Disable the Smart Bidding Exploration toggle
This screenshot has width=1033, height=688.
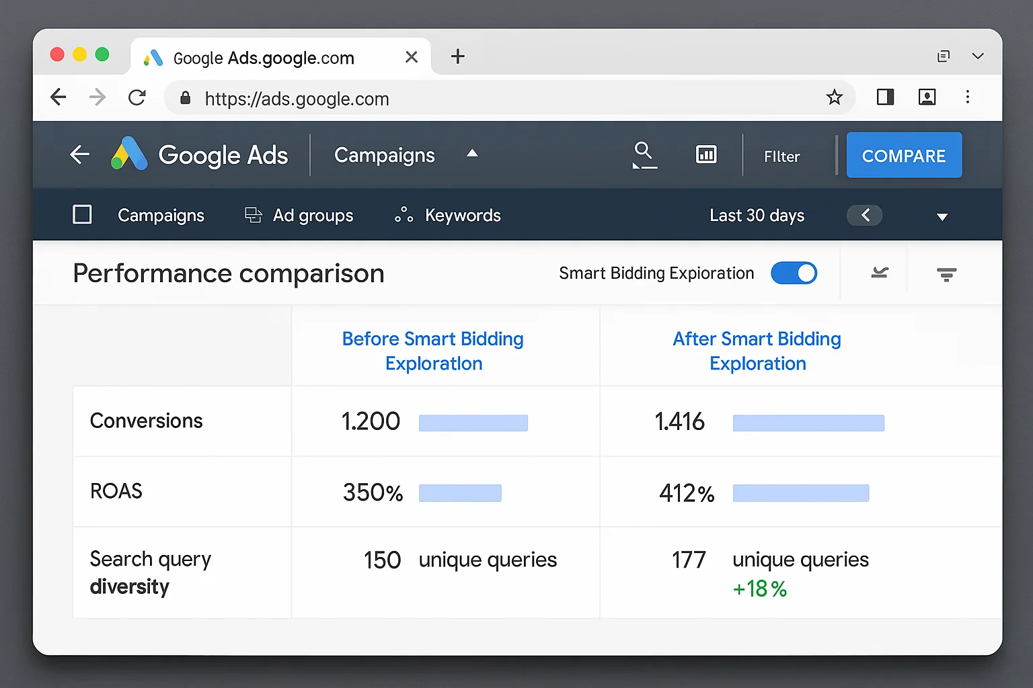pyautogui.click(x=794, y=273)
